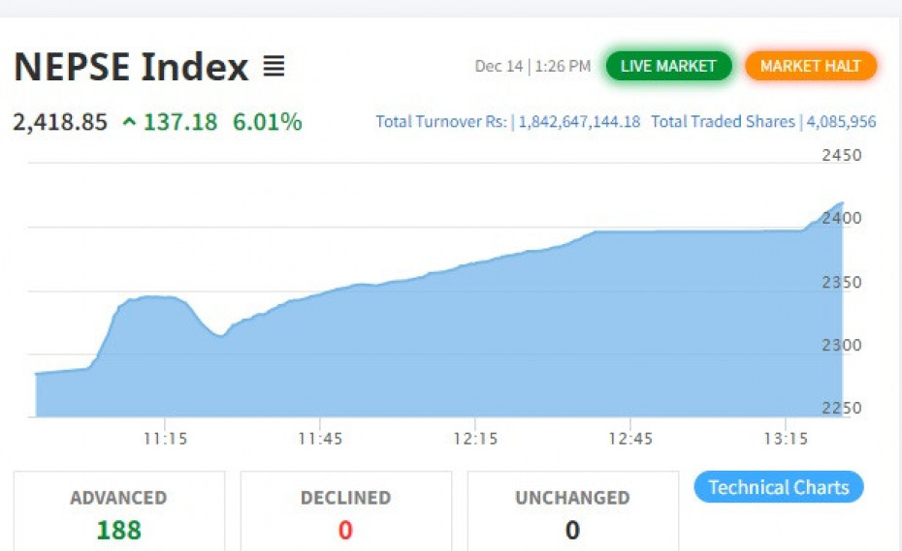Click the 2400 y-axis label

click(842, 218)
